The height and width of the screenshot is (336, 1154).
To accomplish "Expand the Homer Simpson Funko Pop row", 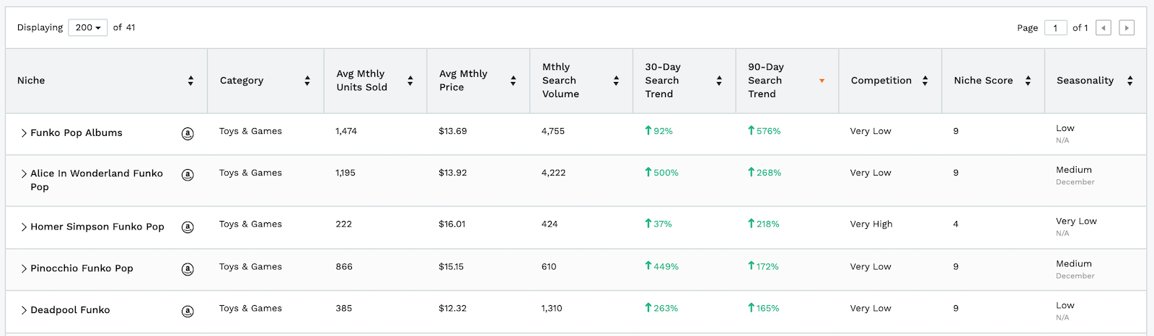I will [x=24, y=227].
